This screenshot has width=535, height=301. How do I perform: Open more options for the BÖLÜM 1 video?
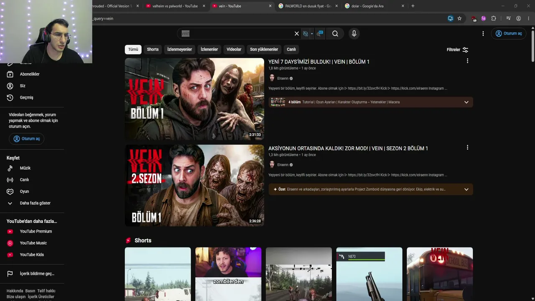coord(467,61)
